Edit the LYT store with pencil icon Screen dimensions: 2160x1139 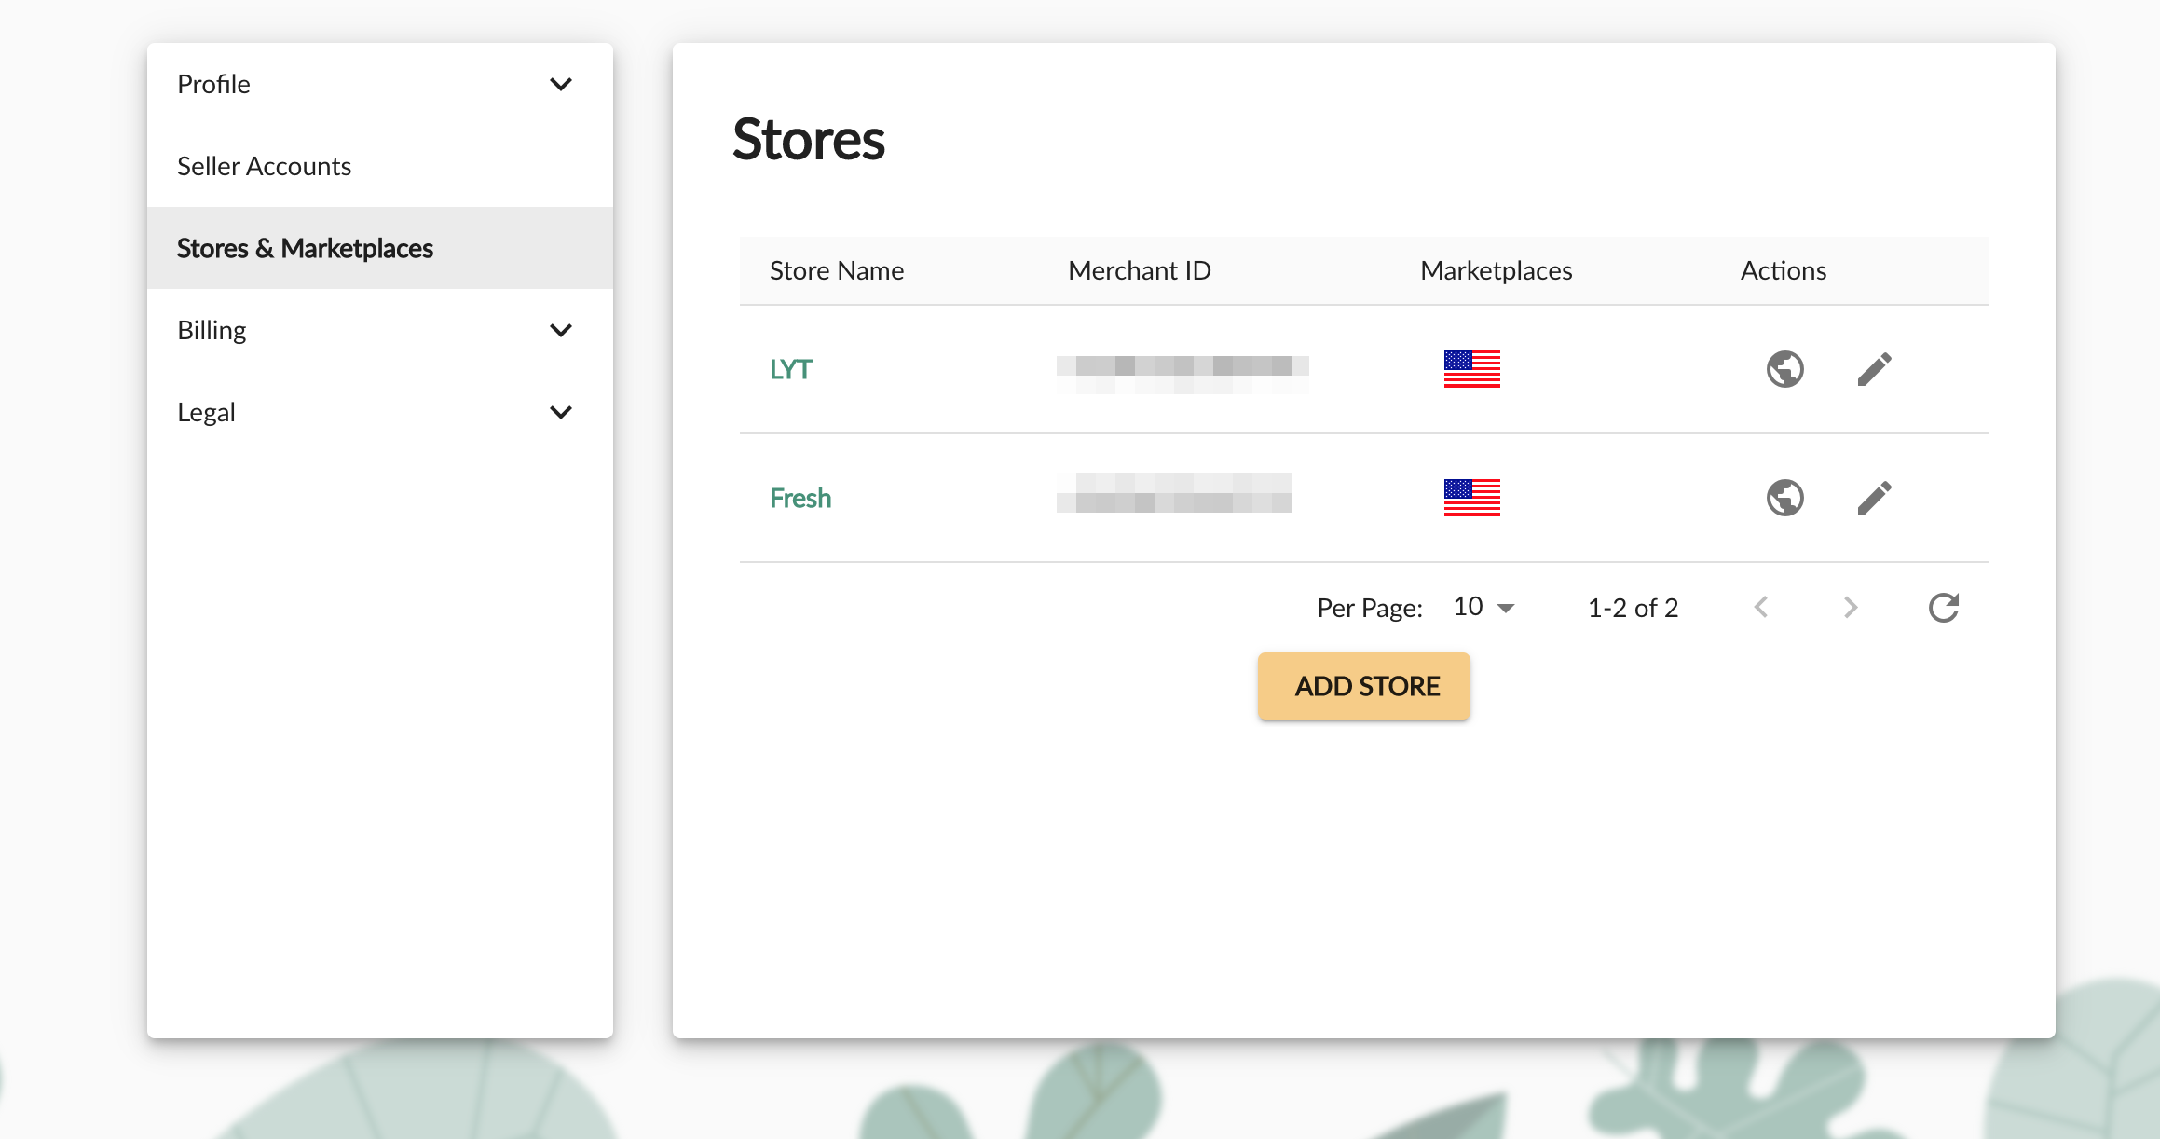point(1874,369)
